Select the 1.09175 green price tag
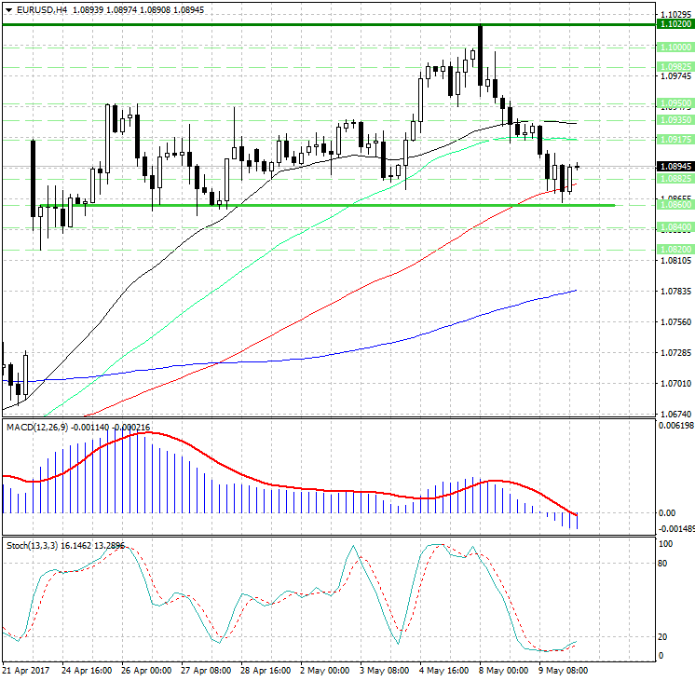The image size is (695, 681). (x=674, y=139)
